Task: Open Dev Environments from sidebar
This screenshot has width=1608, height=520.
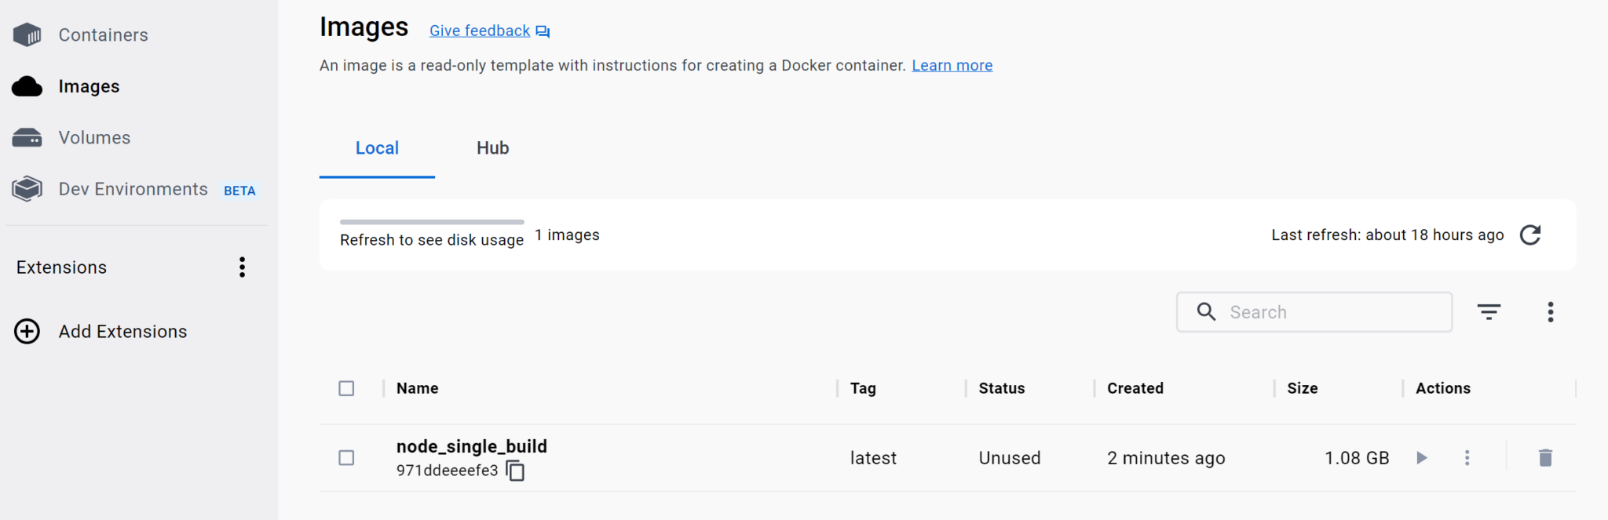Action: [x=132, y=189]
